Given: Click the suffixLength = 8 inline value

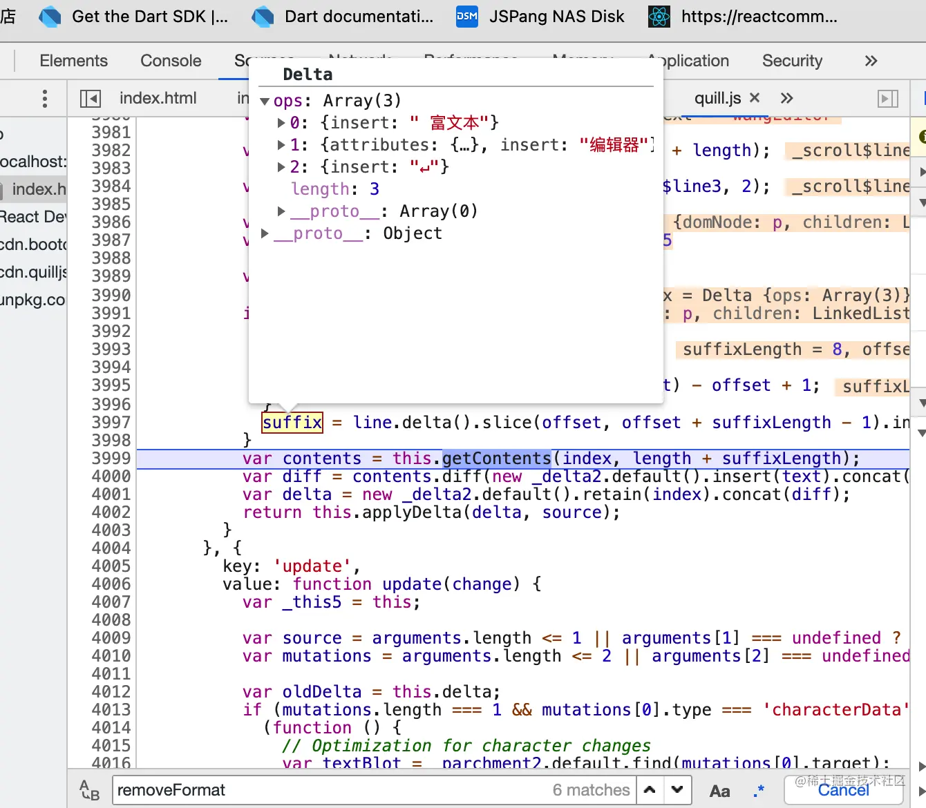Looking at the screenshot, I should 762,349.
